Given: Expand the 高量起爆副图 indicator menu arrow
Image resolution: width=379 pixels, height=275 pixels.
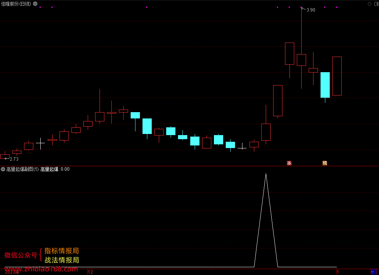Looking at the screenshot, I should pyautogui.click(x=3, y=169).
